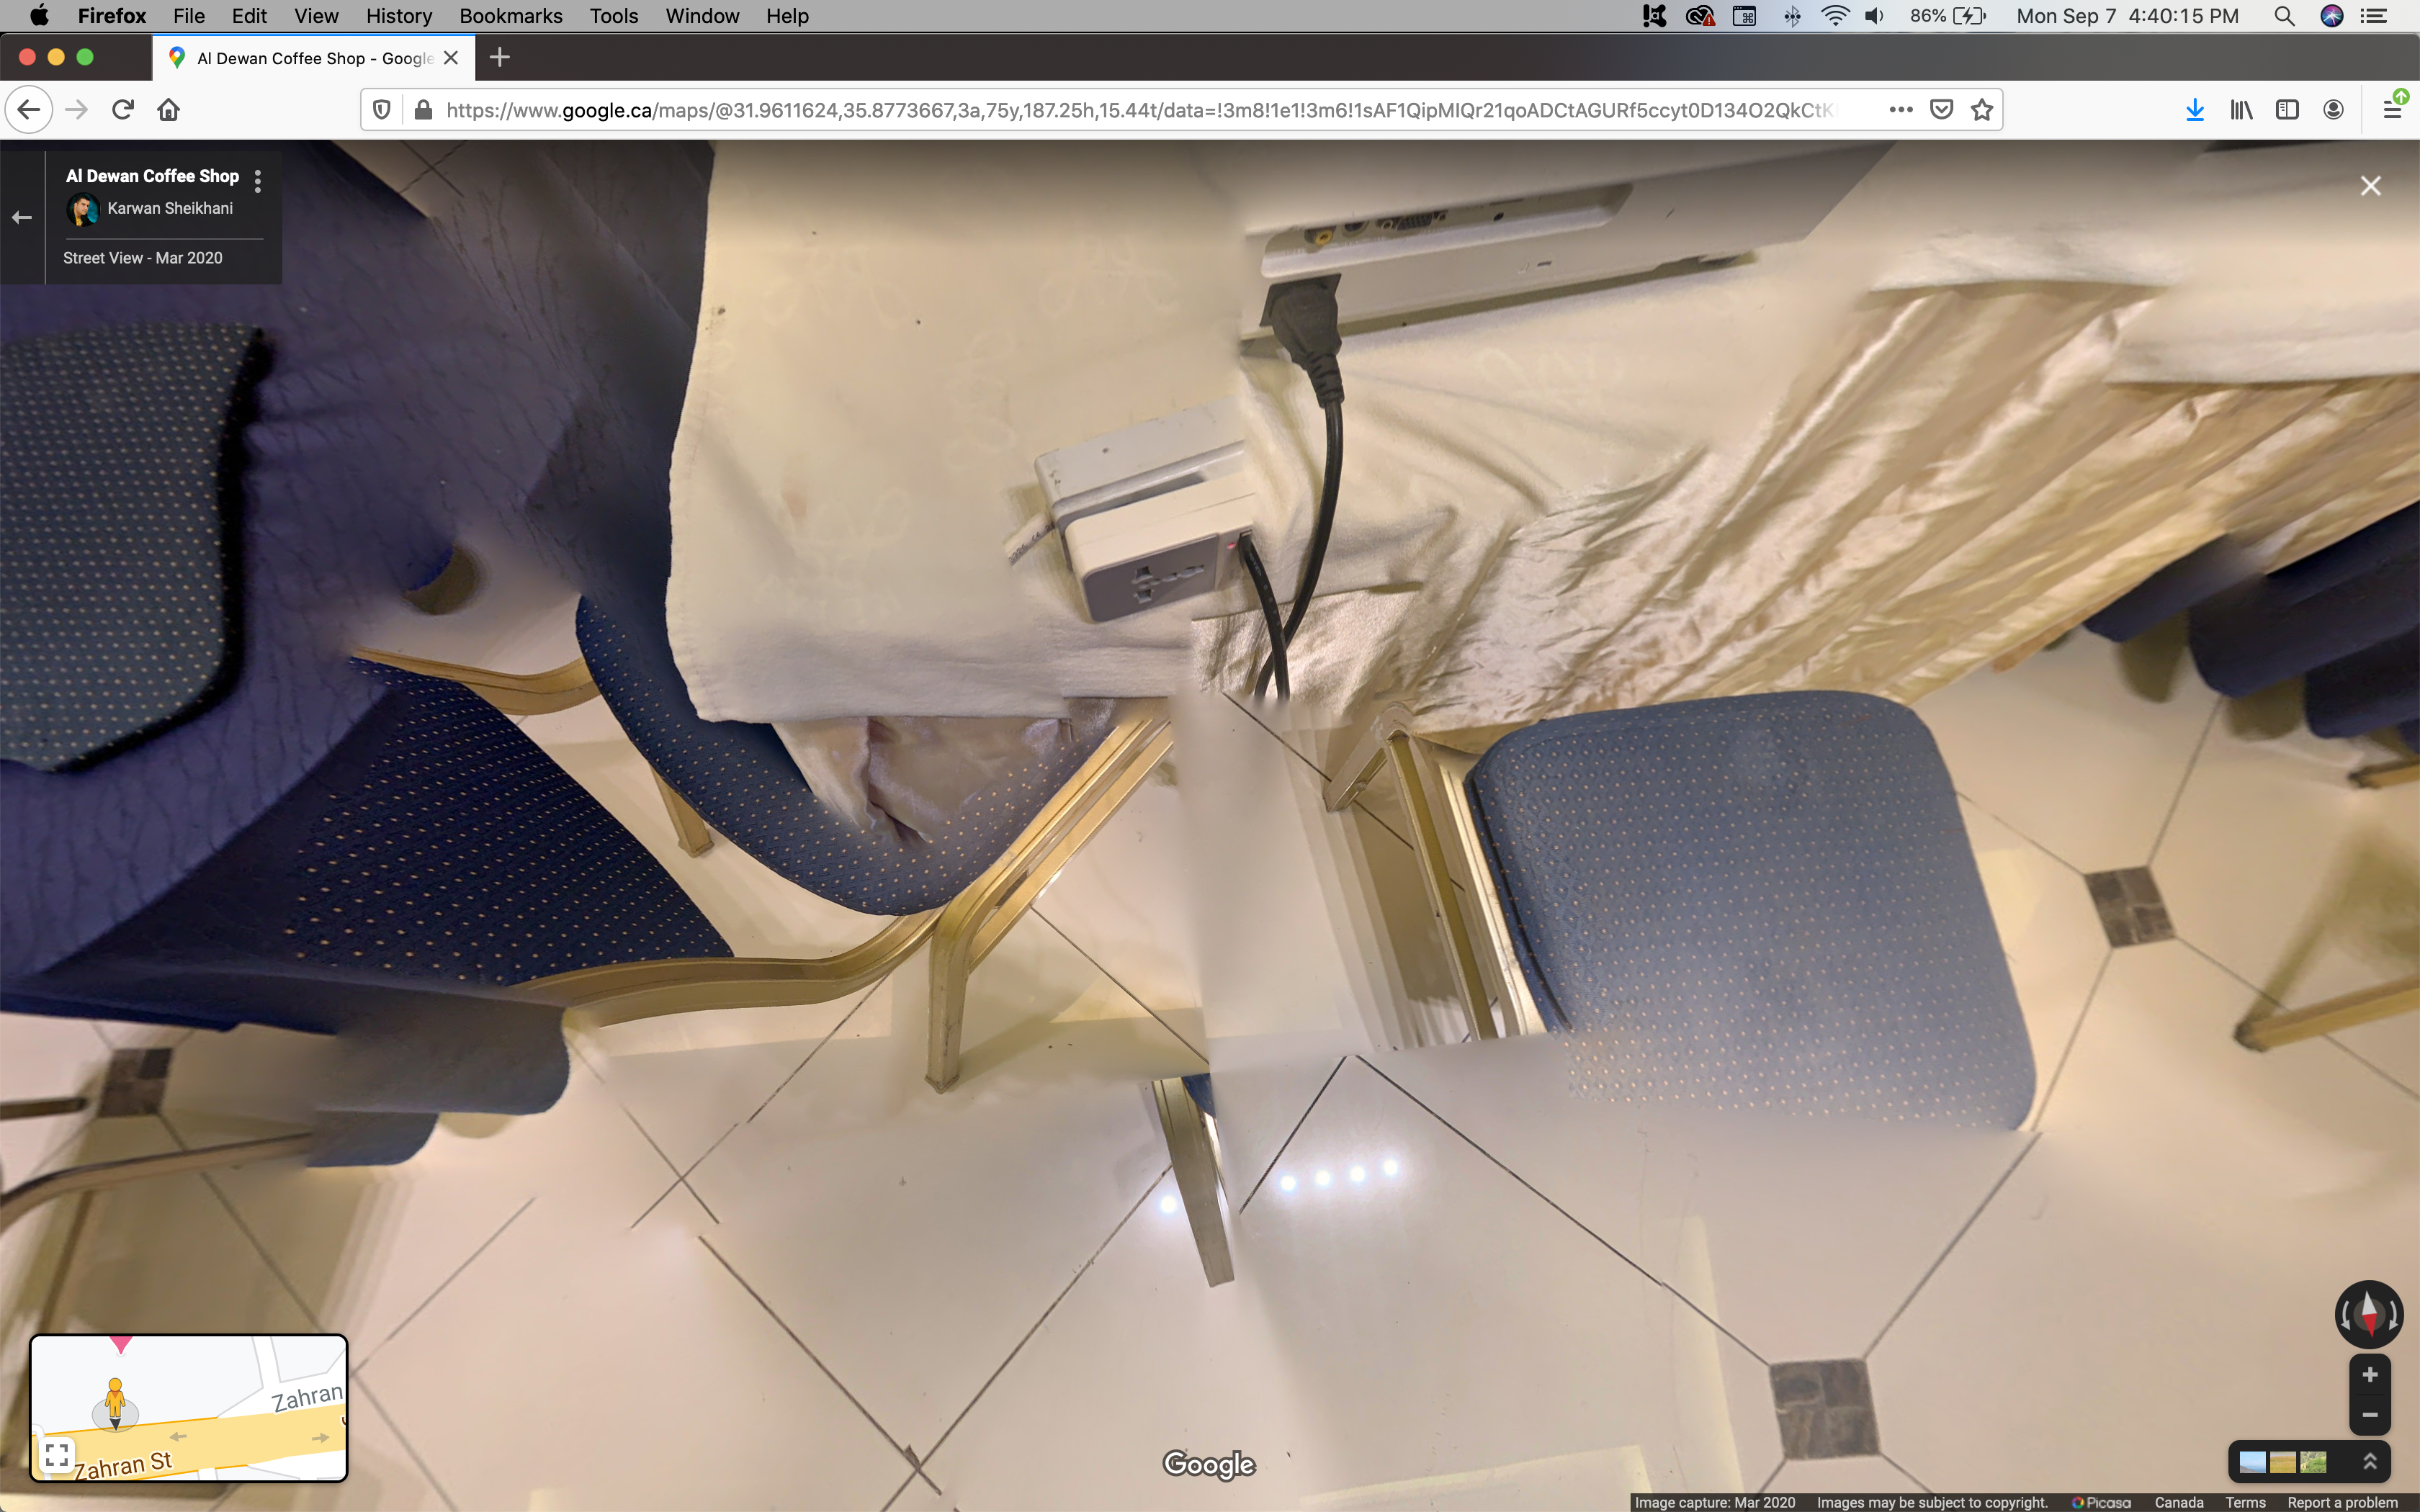This screenshot has height=1512, width=2420.
Task: Bookmark this page with the star icon
Action: coord(1981,110)
